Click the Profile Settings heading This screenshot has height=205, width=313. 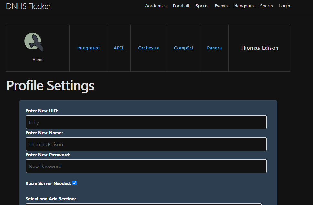coord(50,86)
